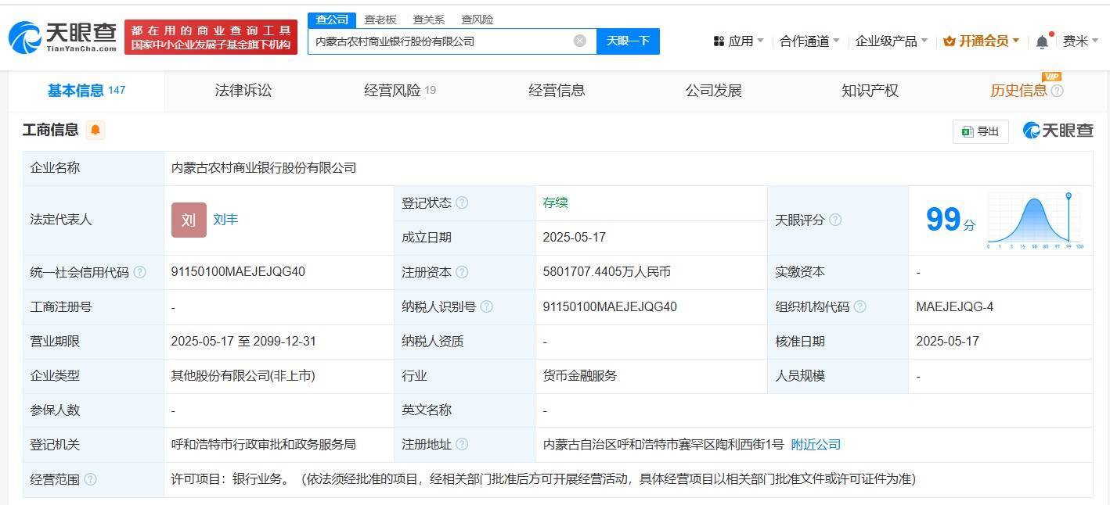Click company type 其他股份有限公司(非上市)
1110x505 pixels.
coord(243,375)
